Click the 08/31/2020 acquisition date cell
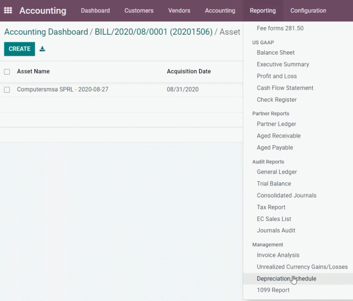This screenshot has width=353, height=301. click(x=183, y=89)
